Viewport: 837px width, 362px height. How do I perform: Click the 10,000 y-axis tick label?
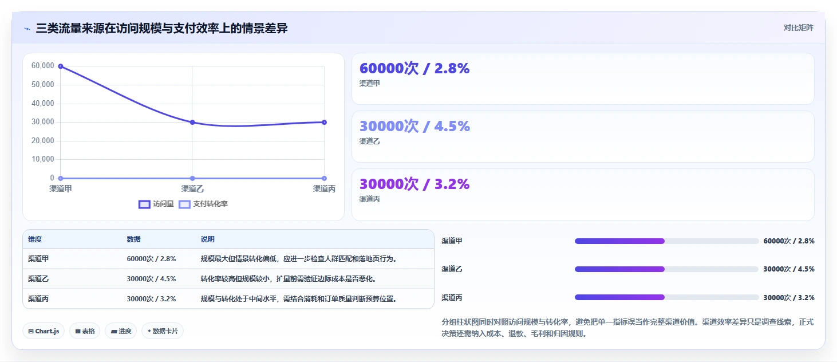coord(43,159)
